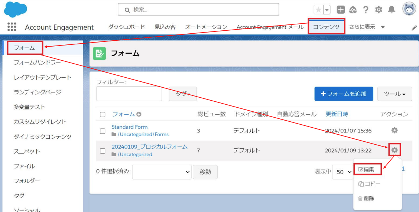
Task: Switch to the Account Engagement メール tab
Action: point(270,27)
